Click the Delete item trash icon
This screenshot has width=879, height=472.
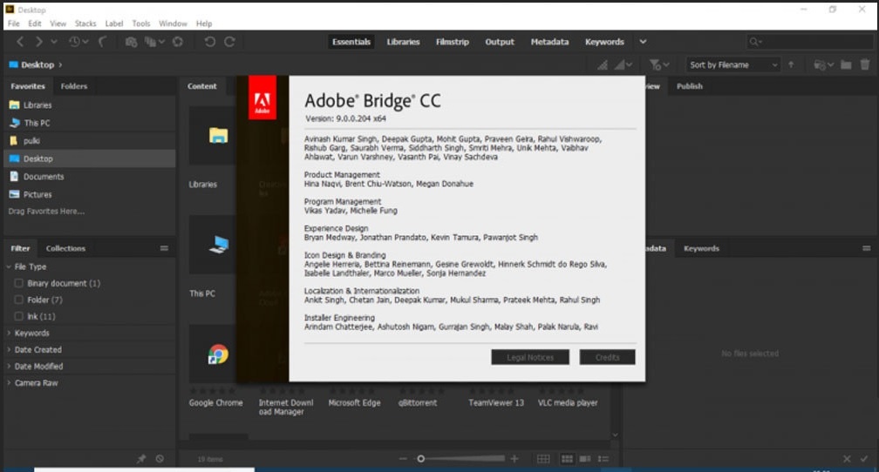[864, 64]
